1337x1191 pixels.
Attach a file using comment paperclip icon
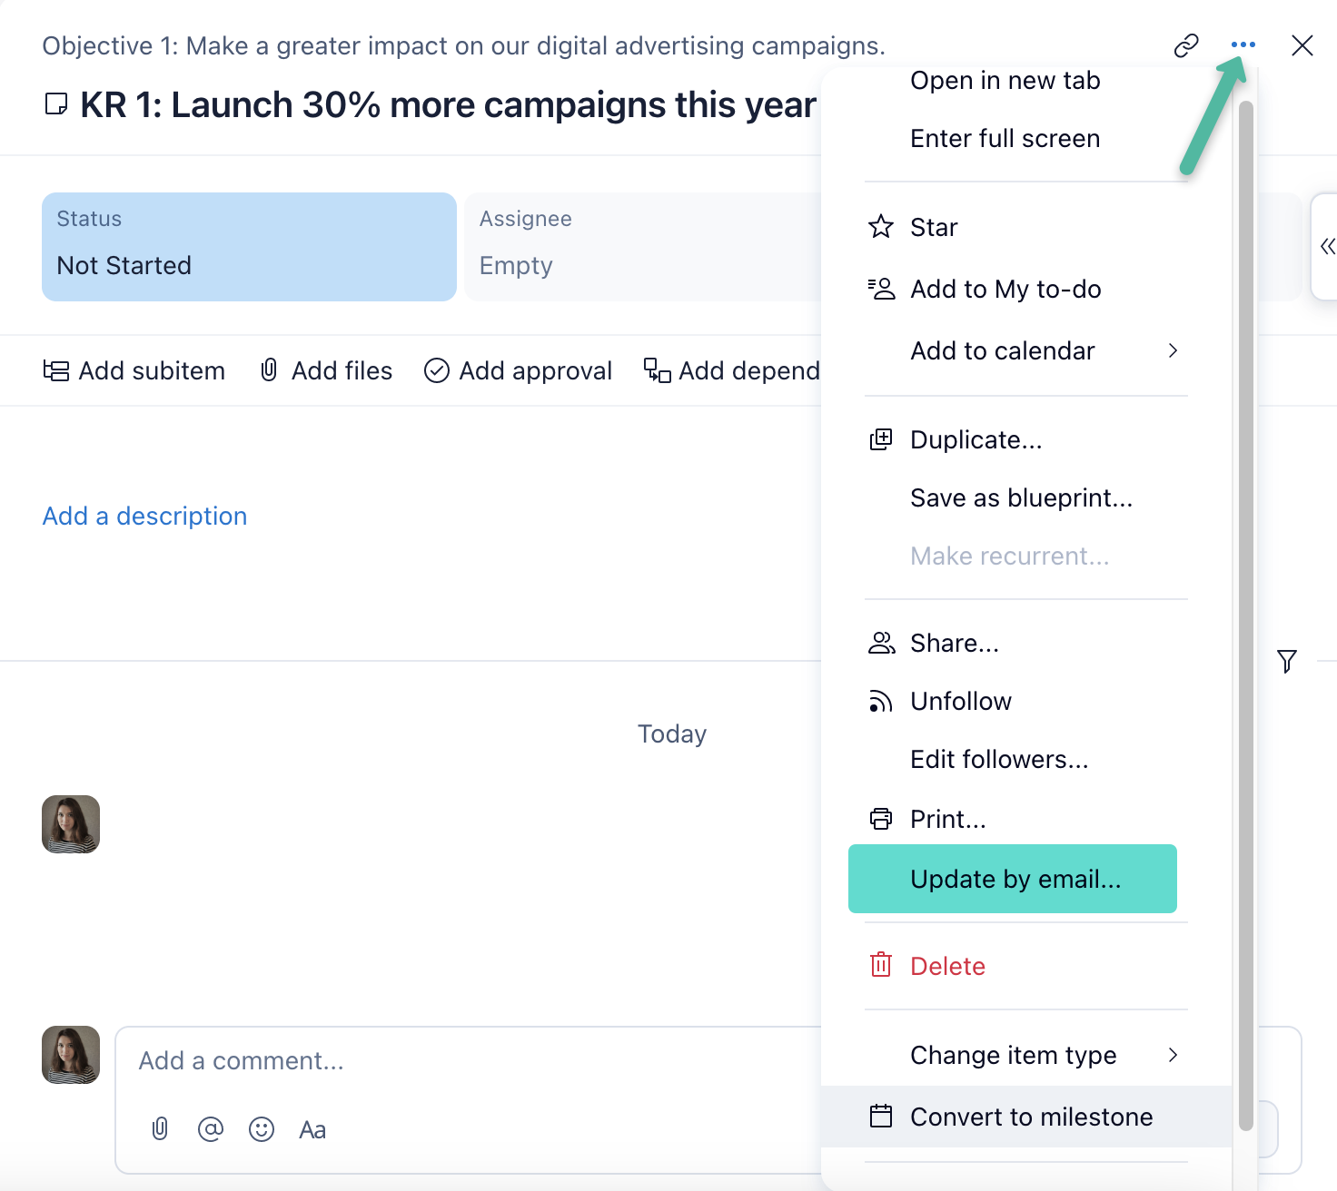pos(160,1129)
